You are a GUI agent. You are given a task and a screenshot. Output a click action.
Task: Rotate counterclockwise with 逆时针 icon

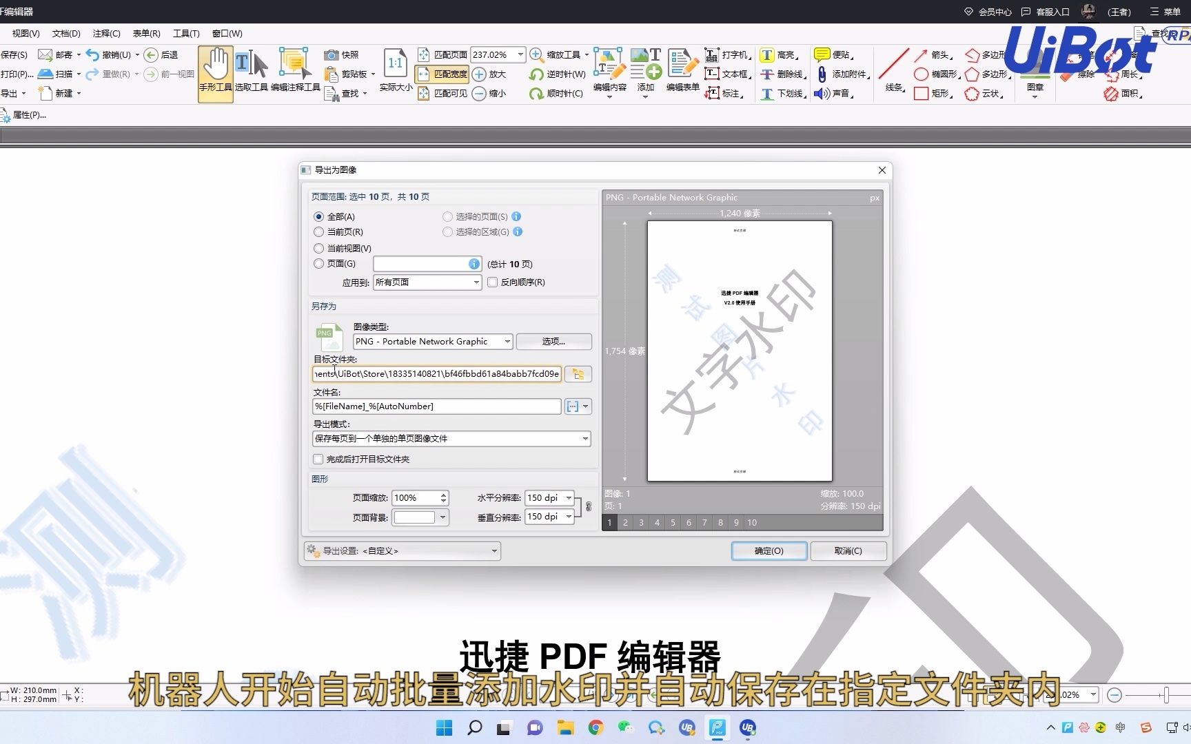[536, 74]
